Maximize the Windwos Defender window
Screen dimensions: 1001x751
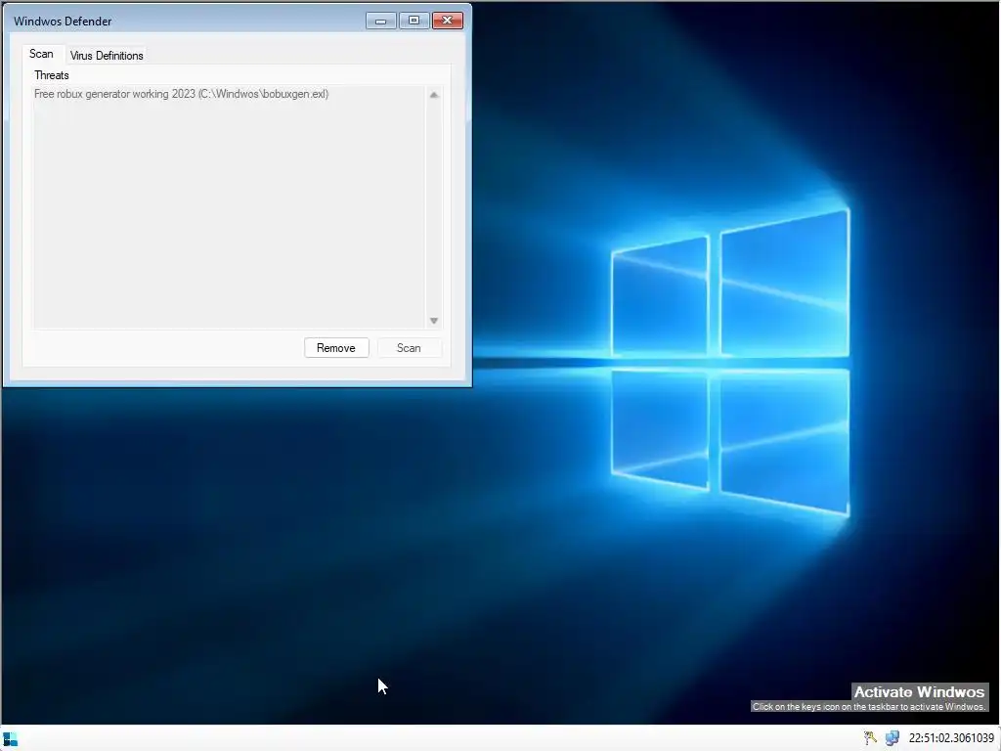pos(413,22)
